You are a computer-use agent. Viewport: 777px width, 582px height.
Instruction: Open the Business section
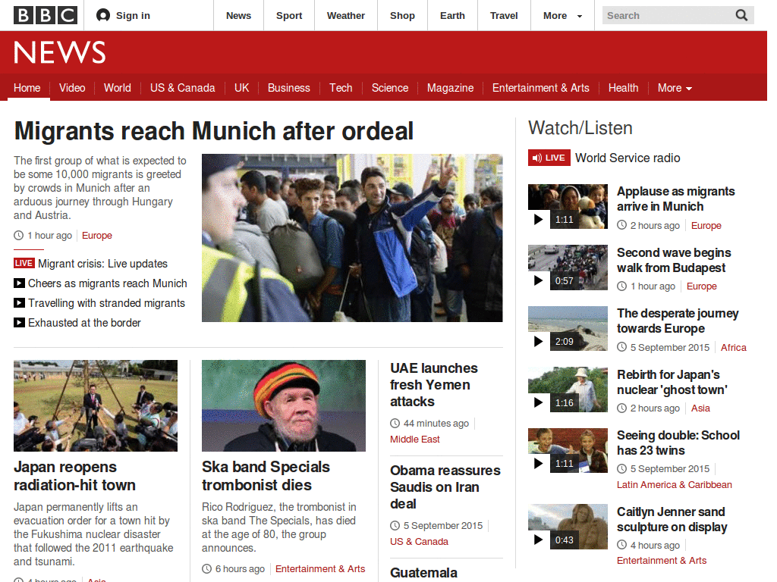[289, 88]
